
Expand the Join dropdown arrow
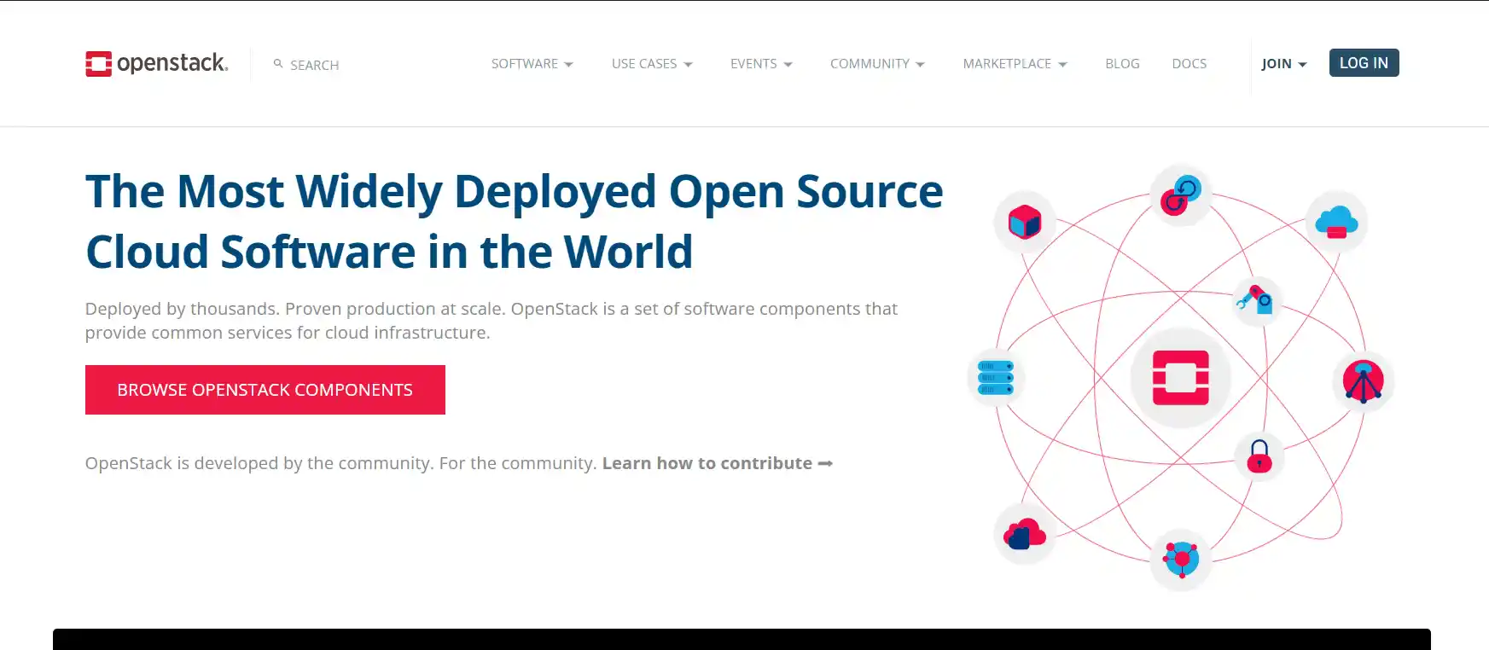click(x=1302, y=65)
